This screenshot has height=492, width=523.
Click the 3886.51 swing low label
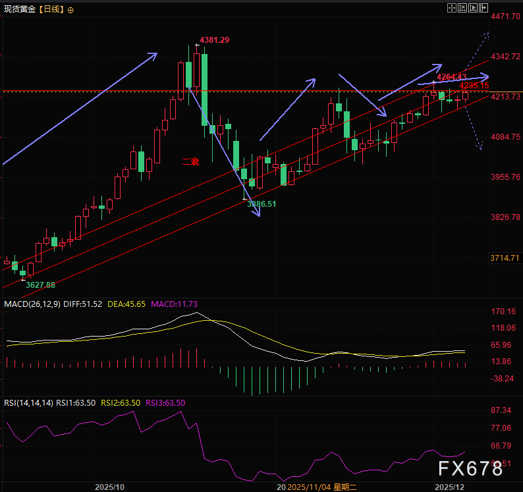point(261,204)
